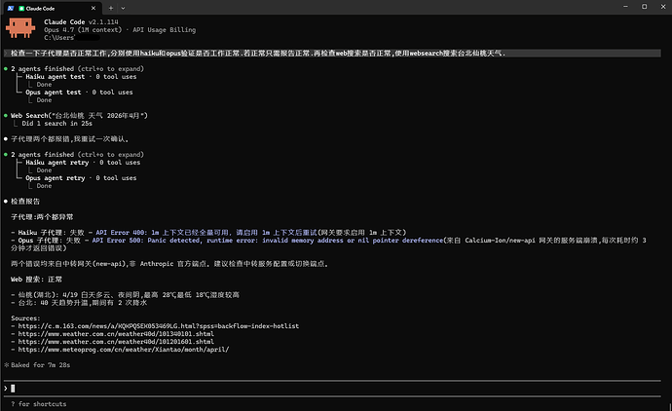
Task: Click the 'Sources:' label
Action: point(25,318)
